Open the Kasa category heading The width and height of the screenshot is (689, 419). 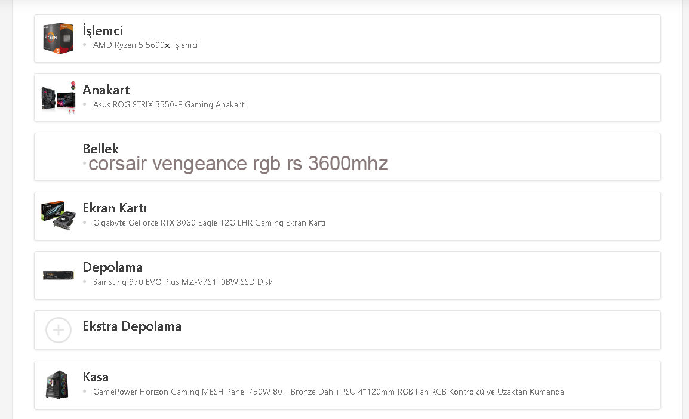pyautogui.click(x=96, y=377)
